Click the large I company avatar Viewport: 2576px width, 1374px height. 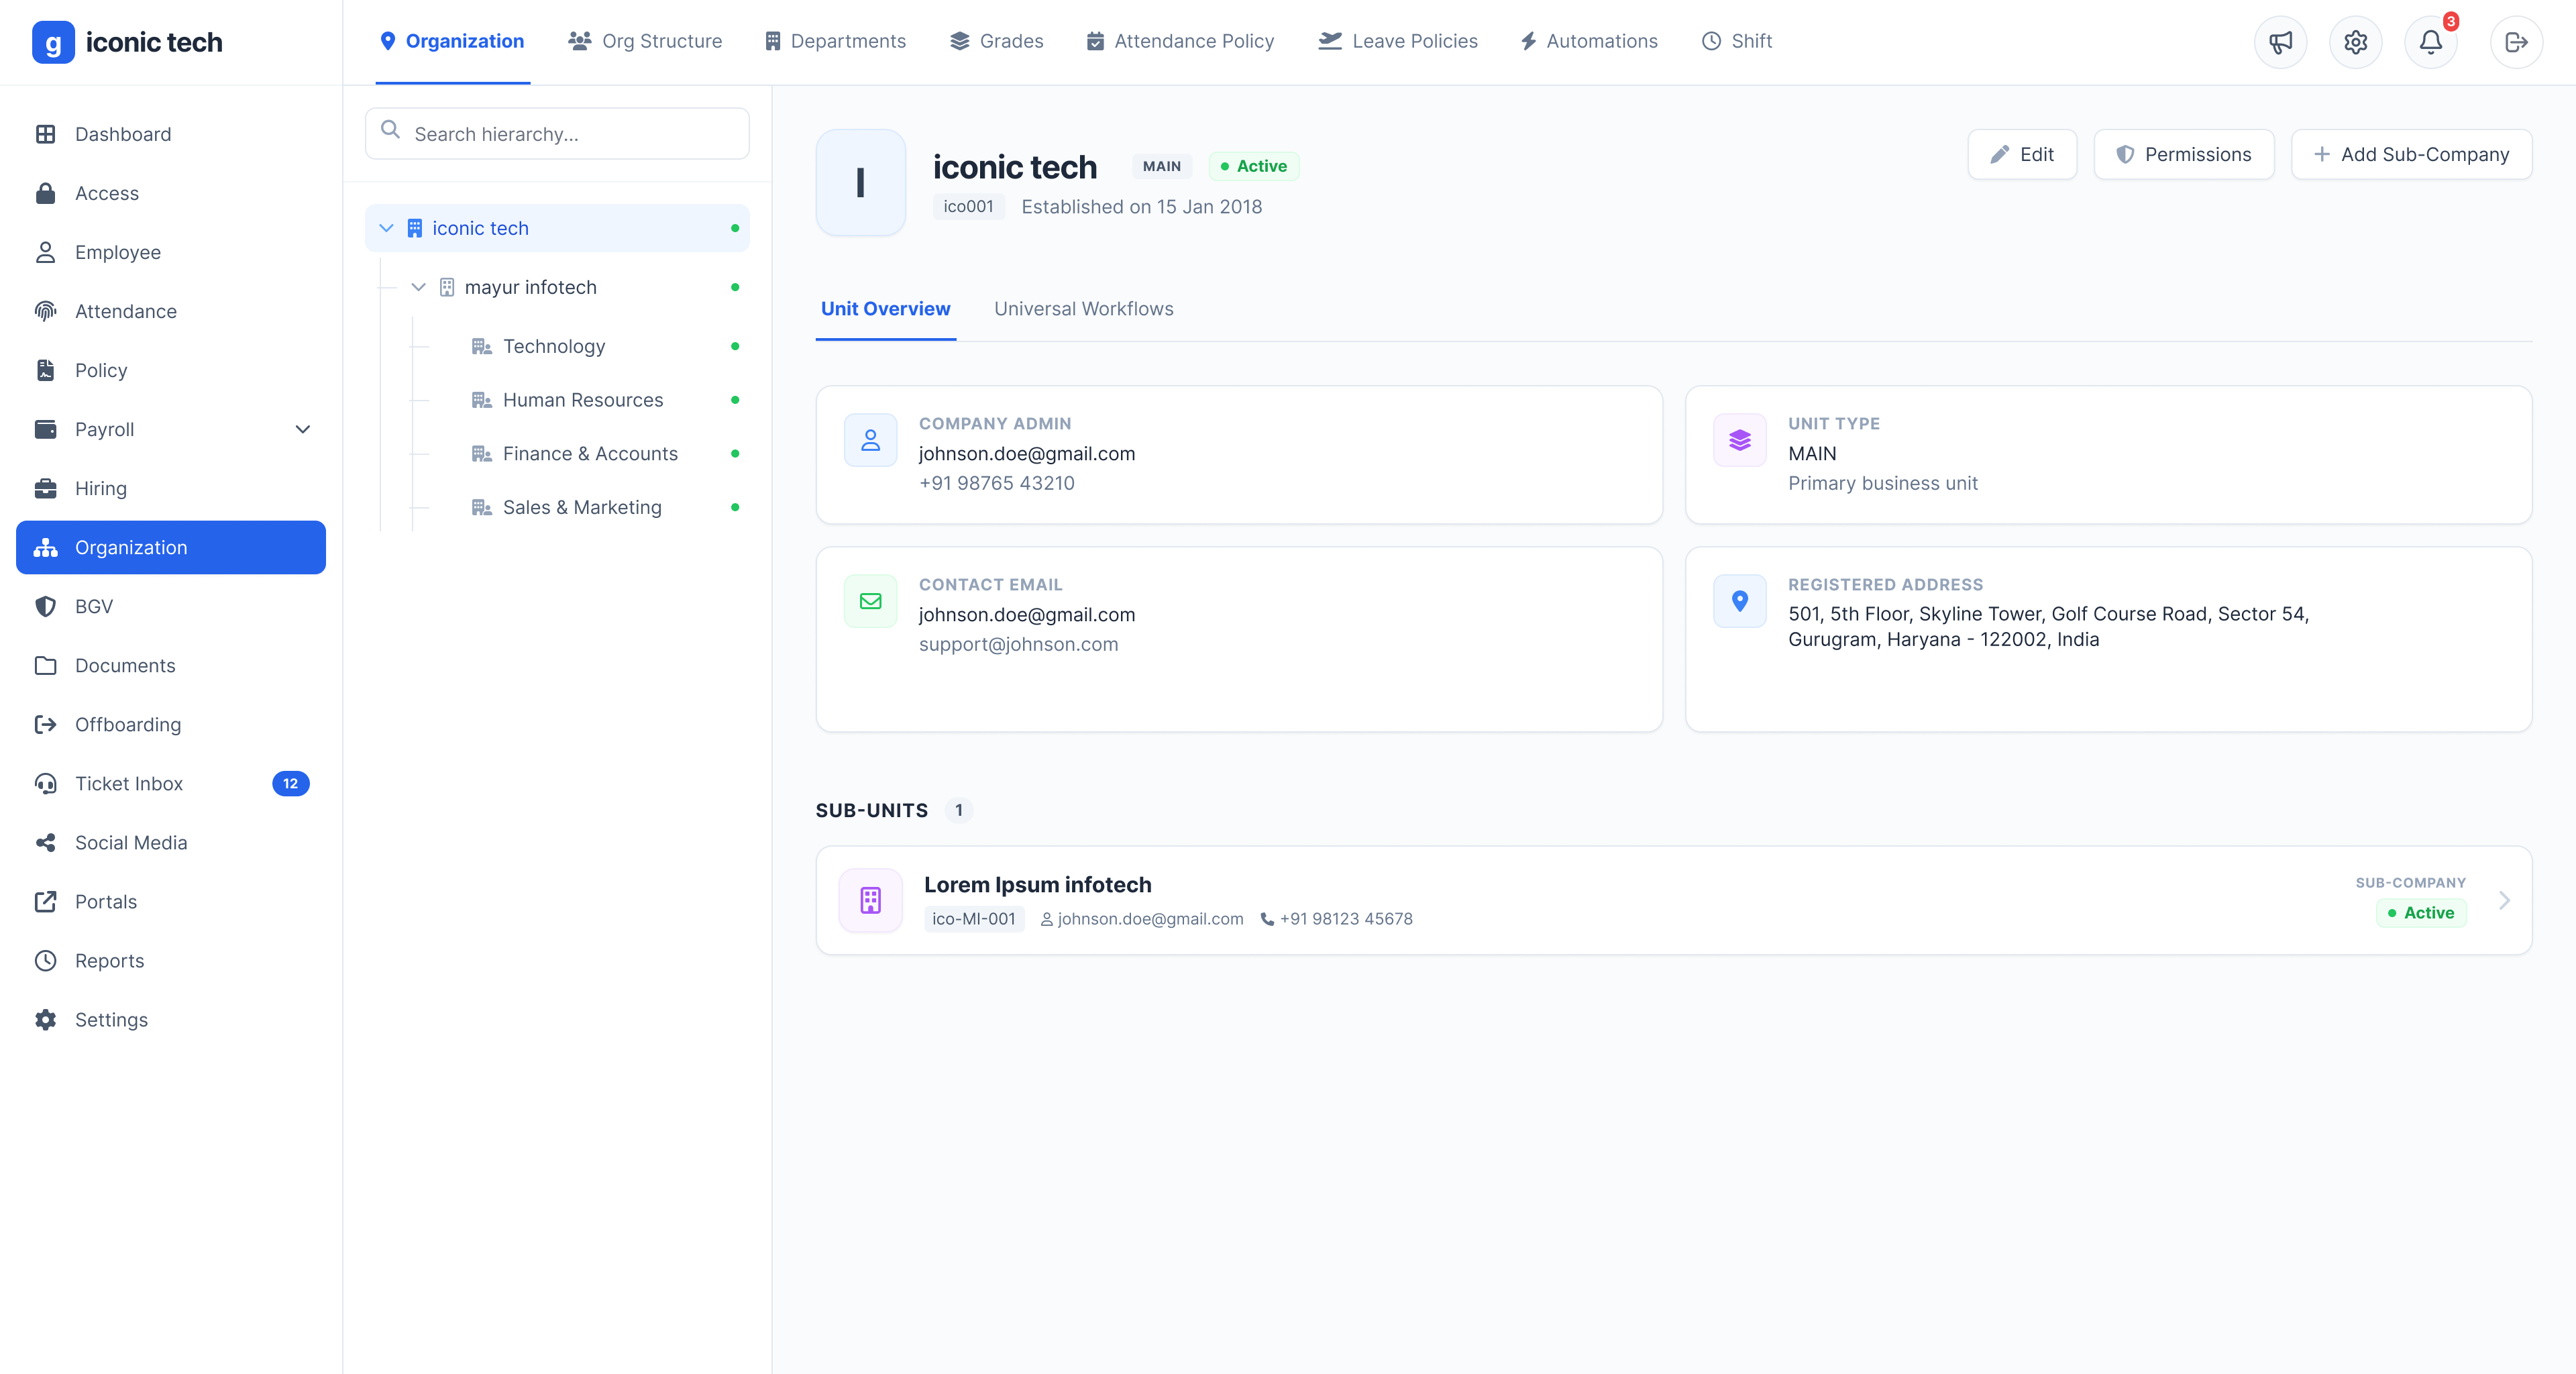click(860, 182)
